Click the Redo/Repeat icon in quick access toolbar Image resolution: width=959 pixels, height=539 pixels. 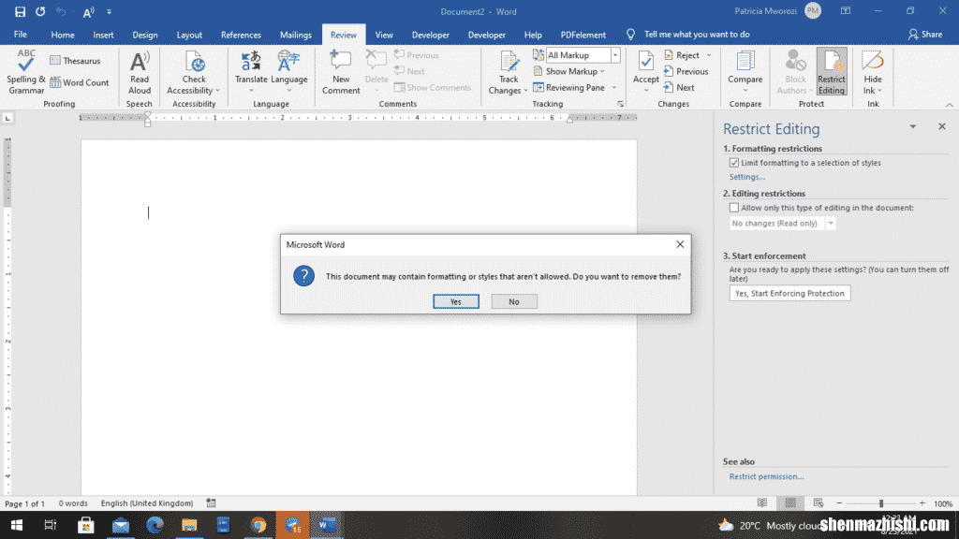tap(40, 11)
